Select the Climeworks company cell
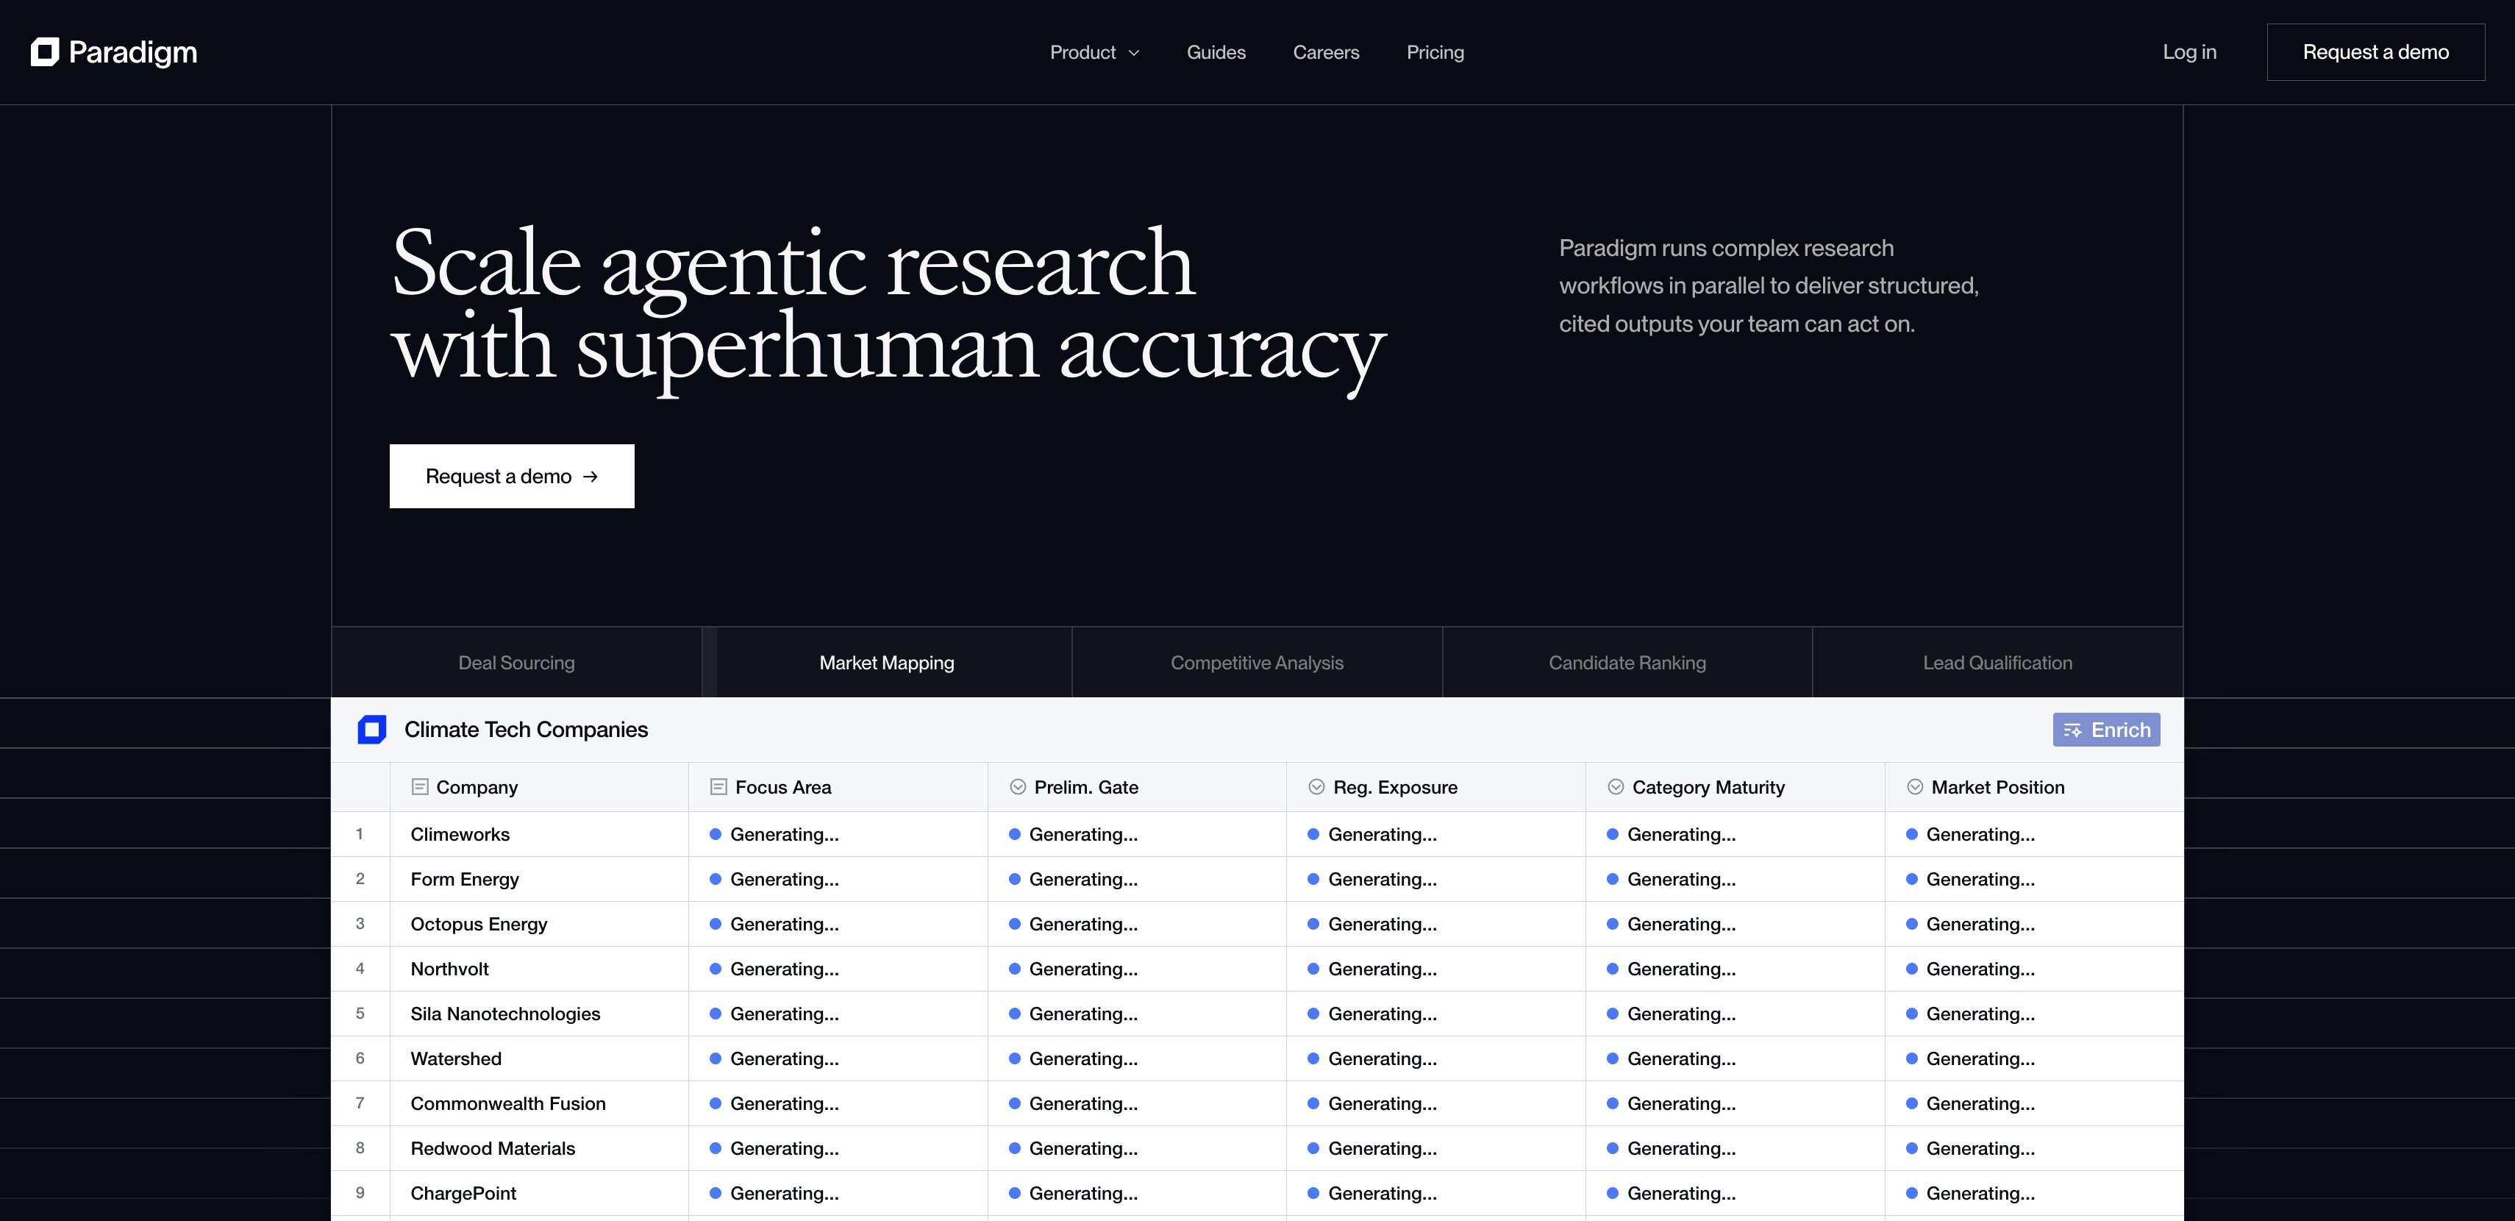 tap(539, 834)
